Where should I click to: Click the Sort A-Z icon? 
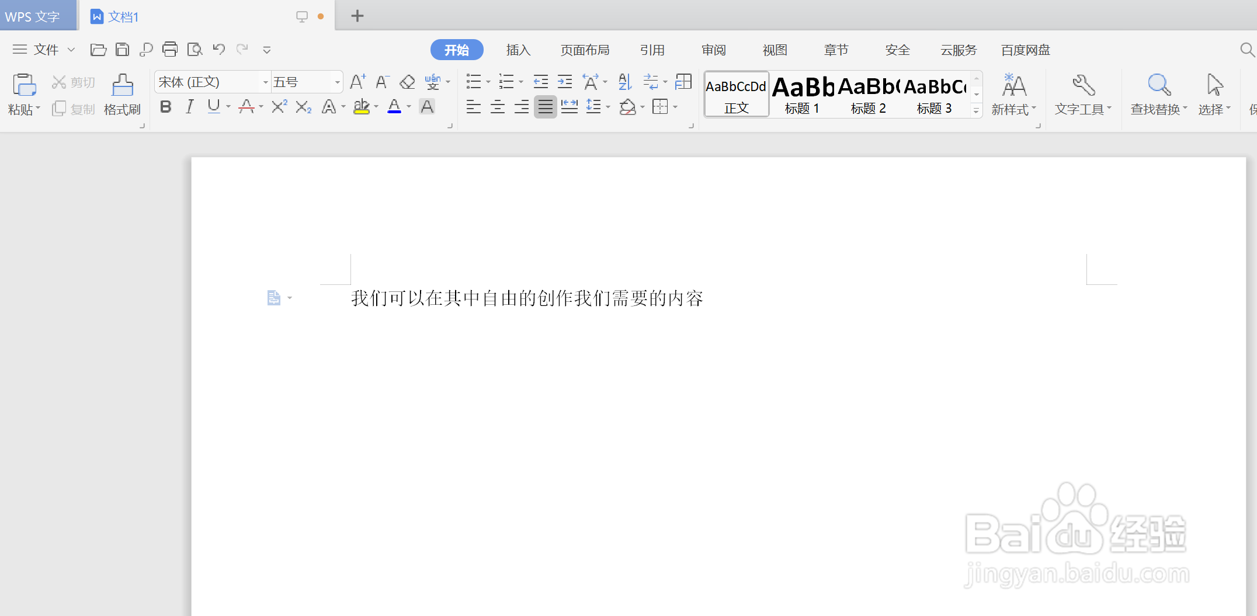[625, 82]
